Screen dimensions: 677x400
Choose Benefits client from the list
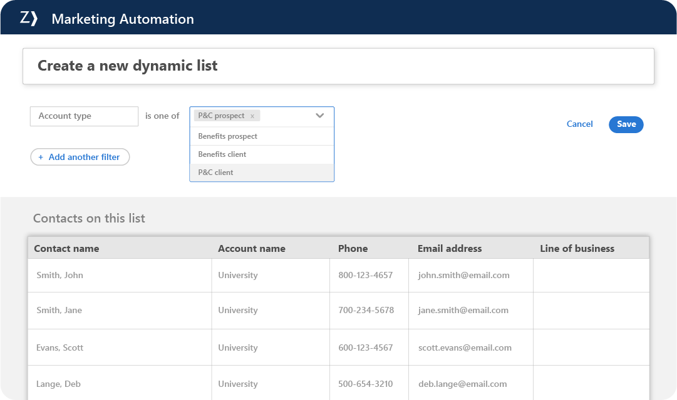pyautogui.click(x=222, y=154)
